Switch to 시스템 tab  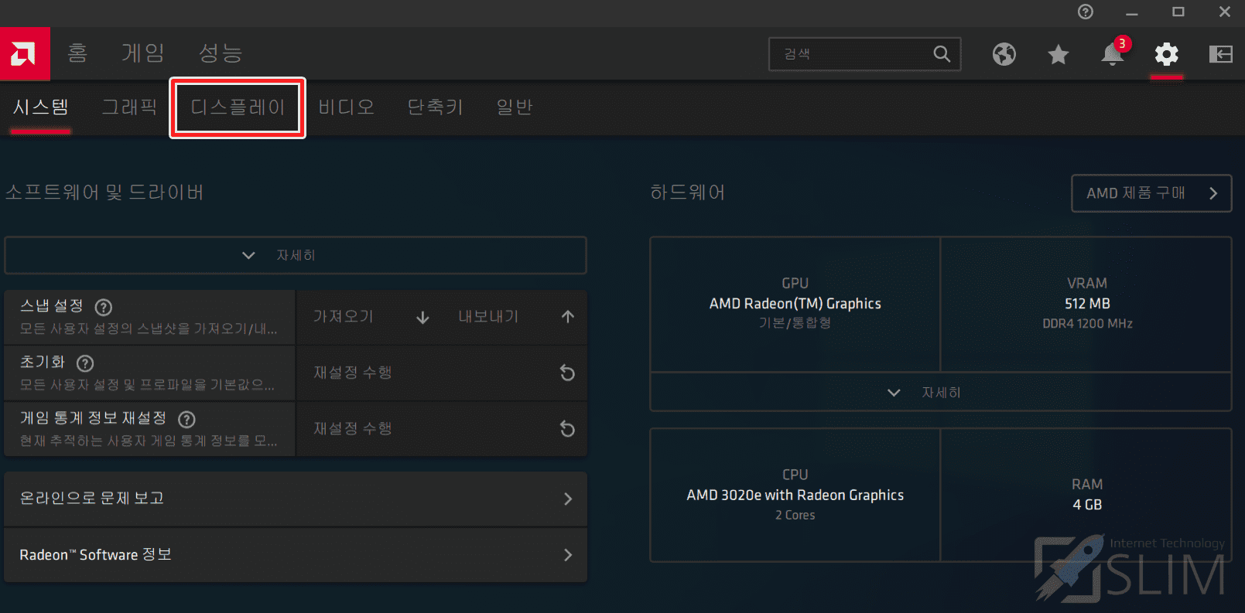click(x=41, y=107)
